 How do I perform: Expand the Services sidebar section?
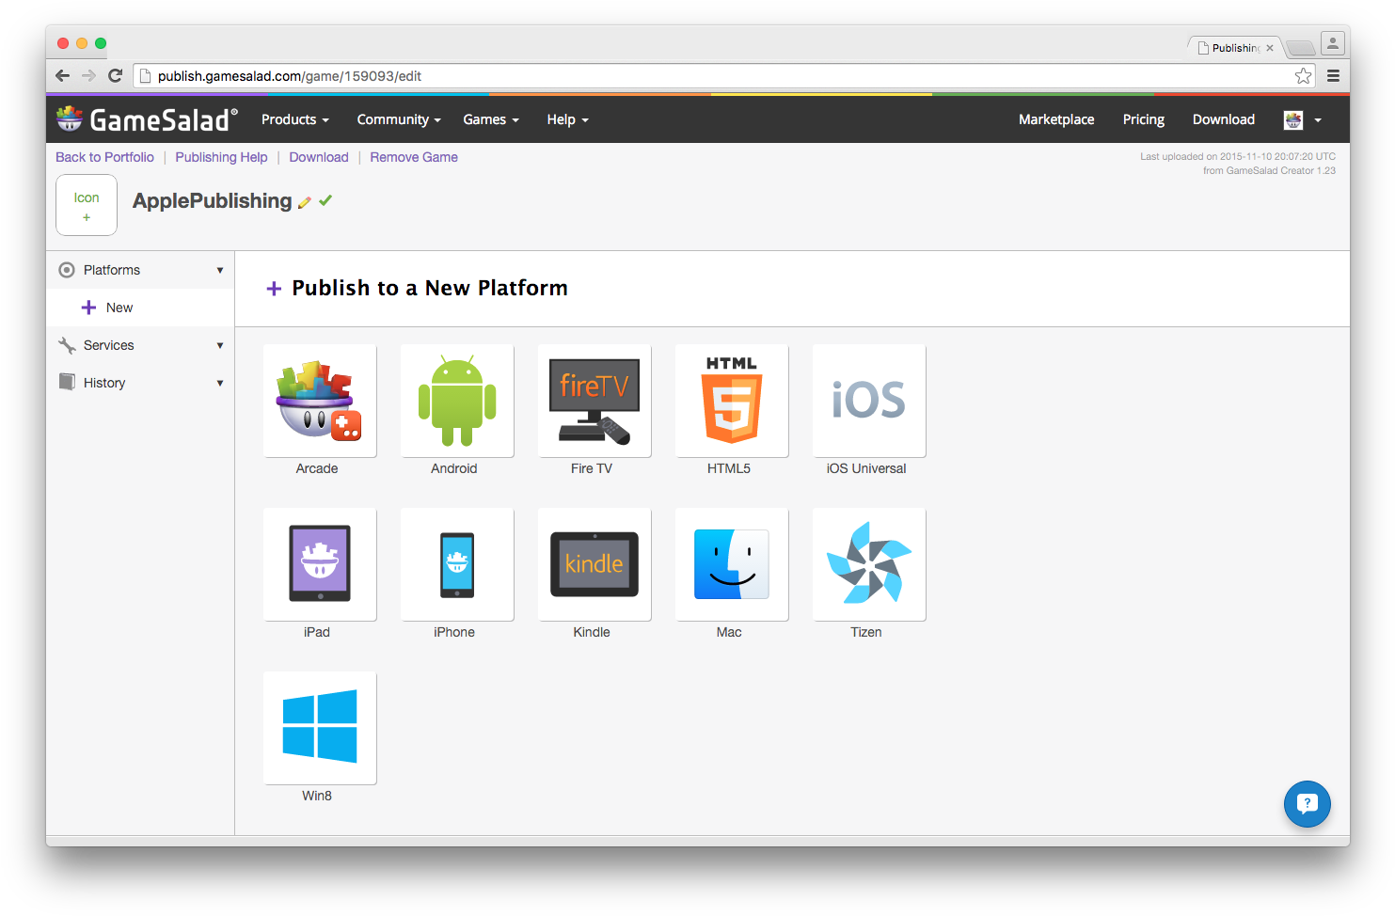pos(140,345)
